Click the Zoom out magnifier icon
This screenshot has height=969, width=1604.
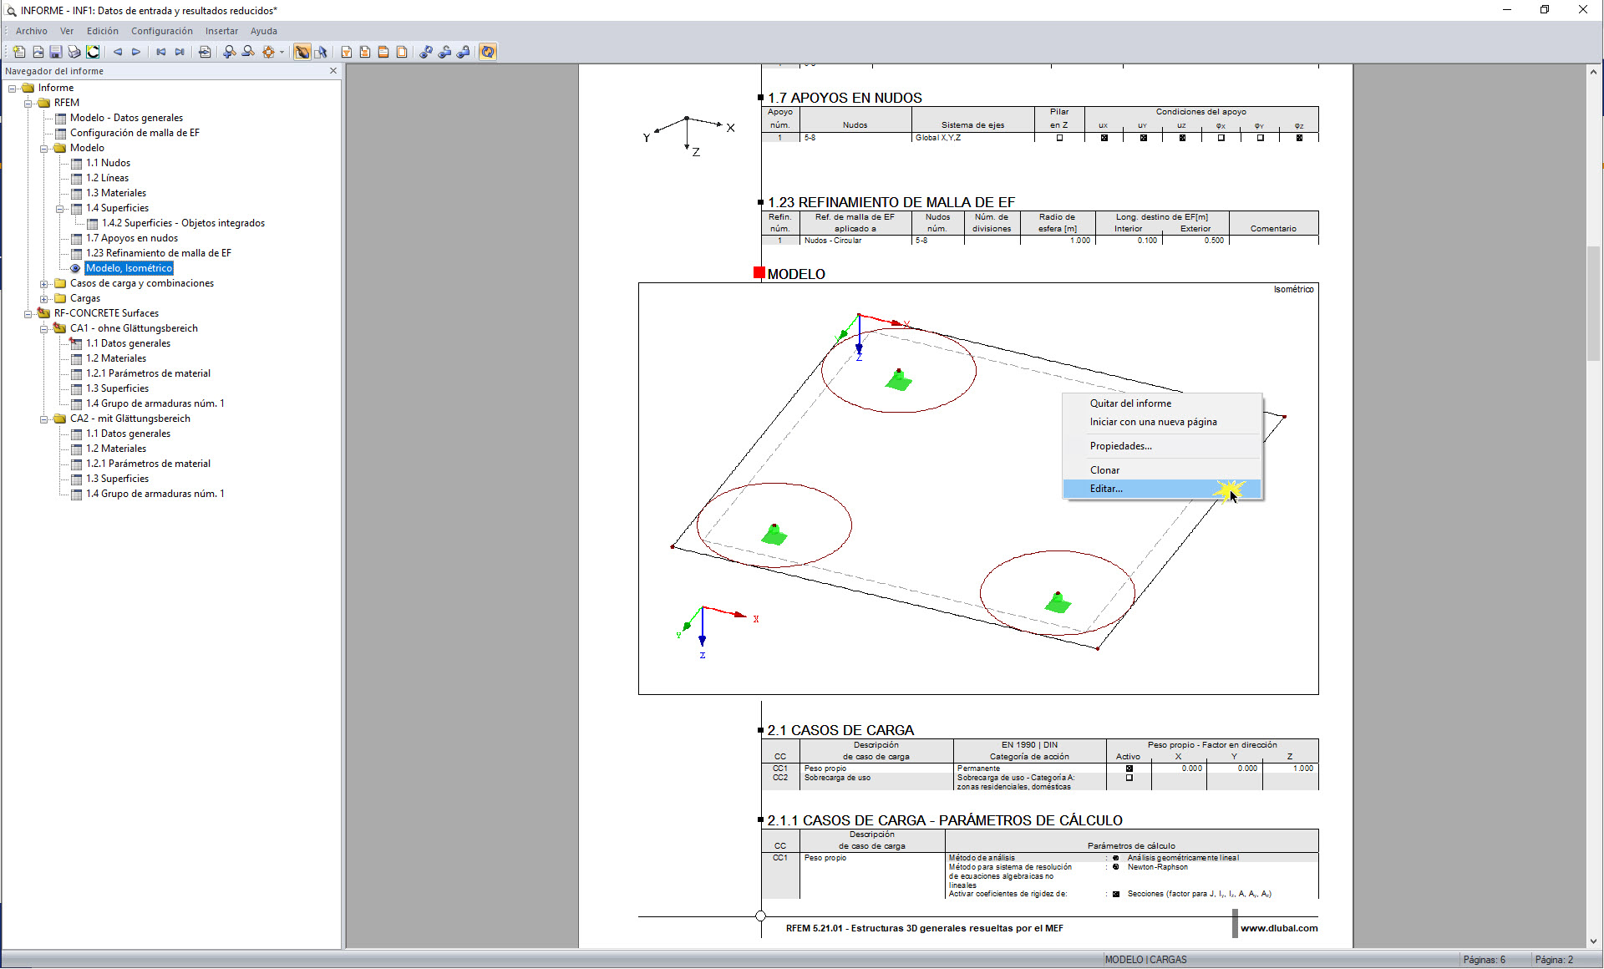pyautogui.click(x=248, y=52)
